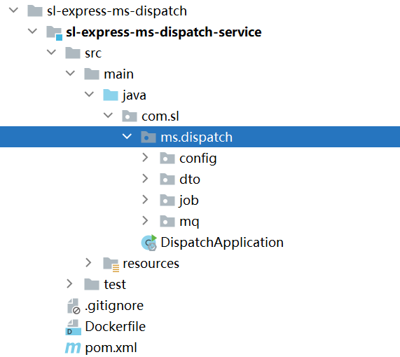Screen dimensions: 400x357
Task: Click the Dockerfile file icon
Action: (x=74, y=327)
